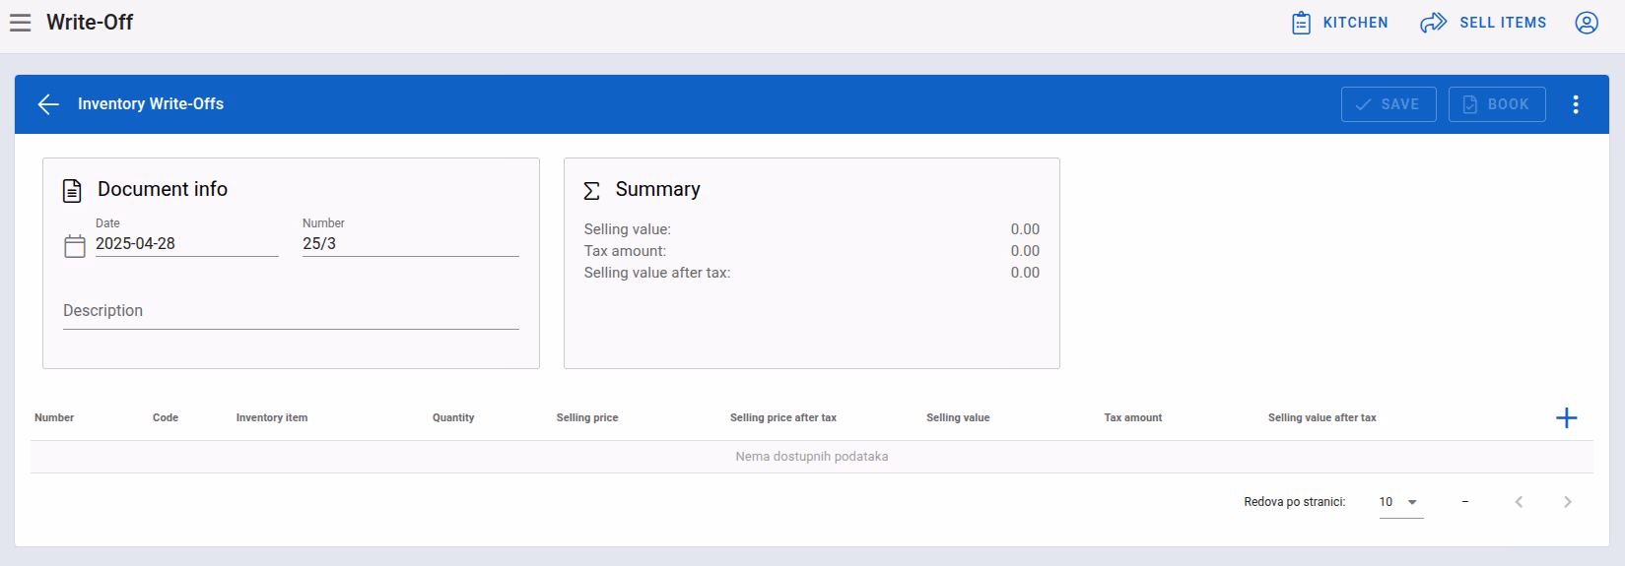Open the three-dot more options menu
1625x566 pixels.
point(1576,104)
